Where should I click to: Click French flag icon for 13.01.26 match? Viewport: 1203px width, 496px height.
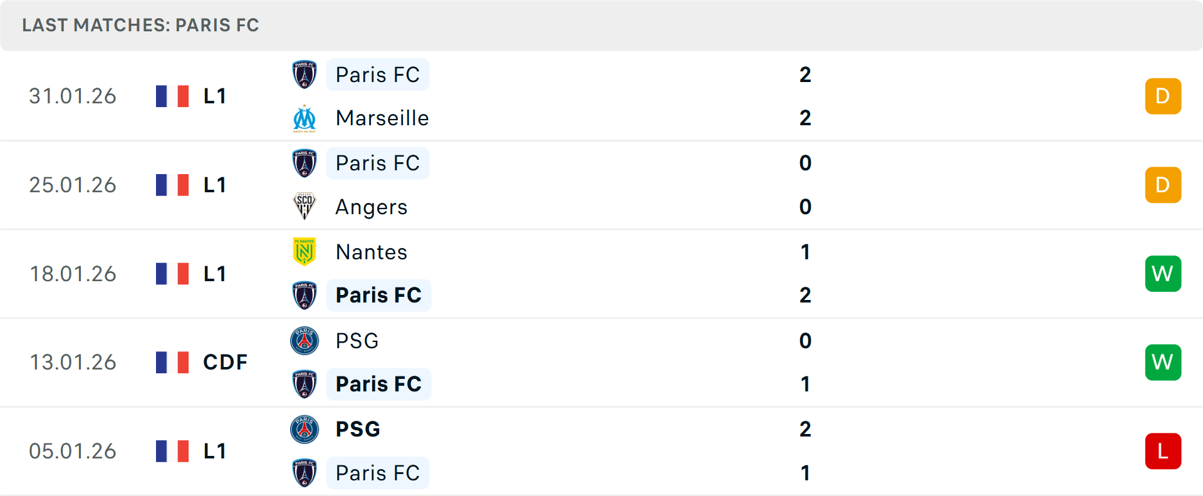click(172, 362)
